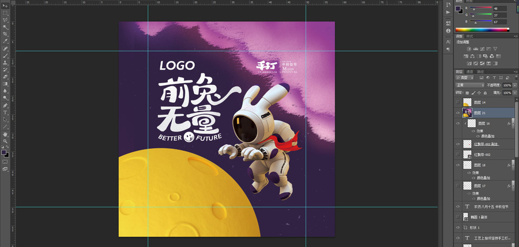Screen dimensions: 519x247
Task: Collapse effects of 图层 18 layer
Action: click(x=513, y=165)
